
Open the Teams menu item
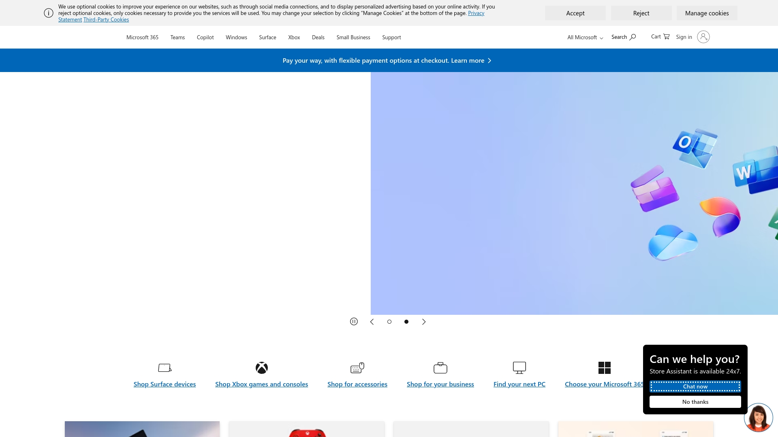pos(177,37)
